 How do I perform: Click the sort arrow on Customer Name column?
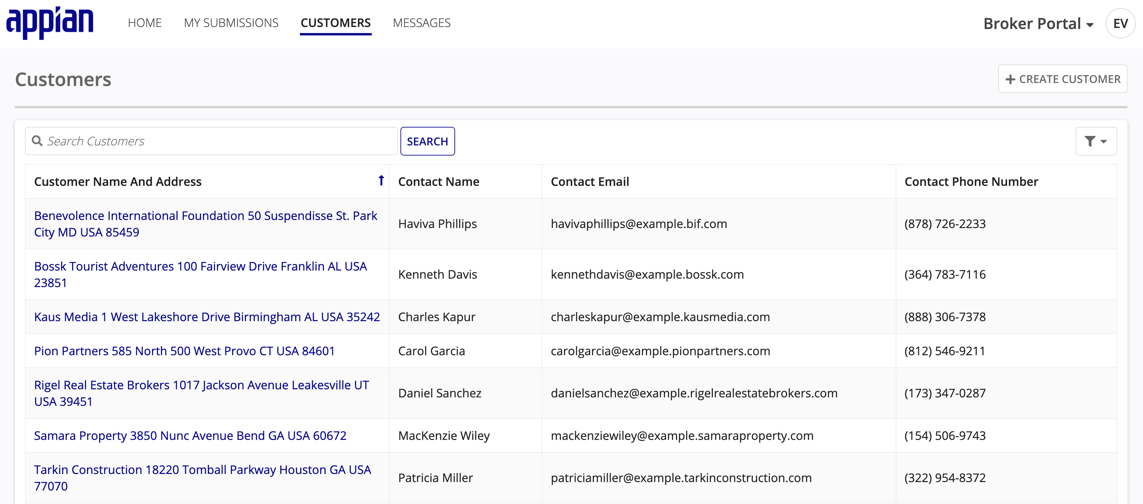[x=381, y=180]
